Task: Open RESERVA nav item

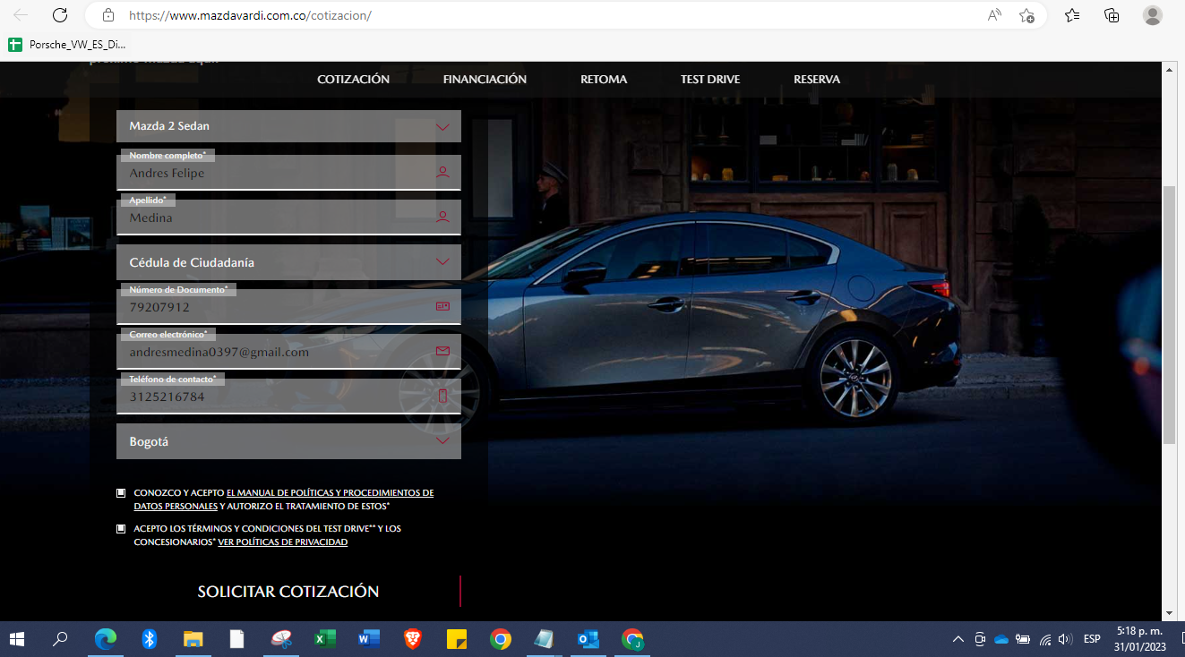Action: (x=817, y=79)
